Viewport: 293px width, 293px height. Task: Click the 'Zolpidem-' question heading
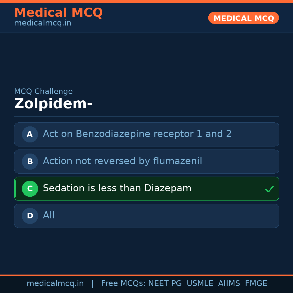point(53,104)
